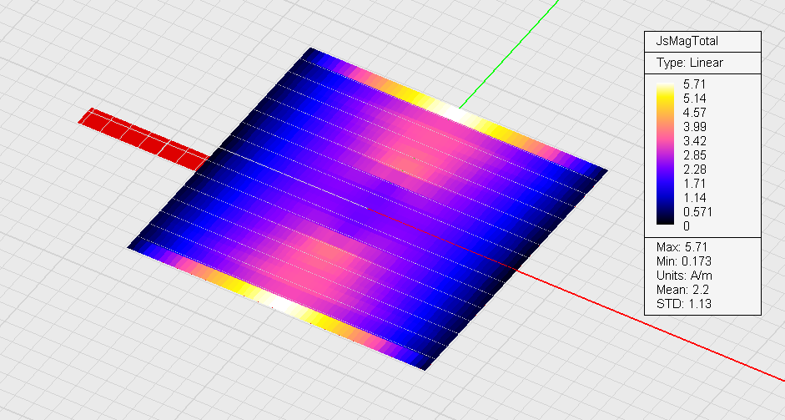Select the Type: Linear legend row
The image size is (785, 420).
(690, 63)
